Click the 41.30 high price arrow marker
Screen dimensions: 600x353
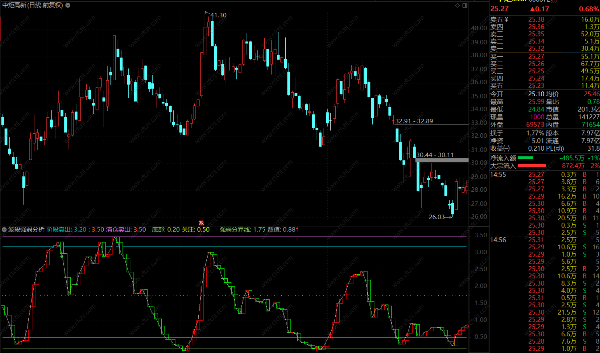click(207, 13)
